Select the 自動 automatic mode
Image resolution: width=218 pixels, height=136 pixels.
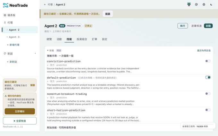[208, 26]
